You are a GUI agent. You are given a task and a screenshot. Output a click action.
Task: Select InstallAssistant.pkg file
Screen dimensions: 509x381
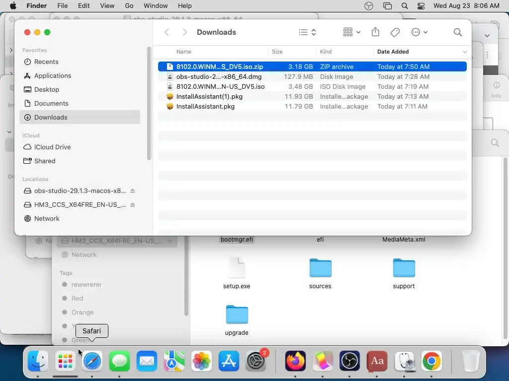[x=312, y=106]
